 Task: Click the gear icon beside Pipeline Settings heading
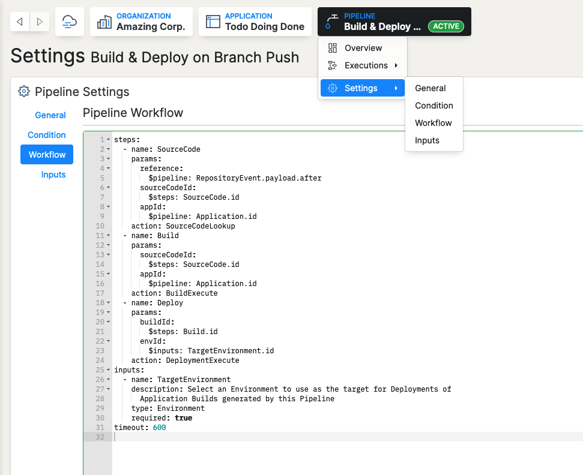23,91
